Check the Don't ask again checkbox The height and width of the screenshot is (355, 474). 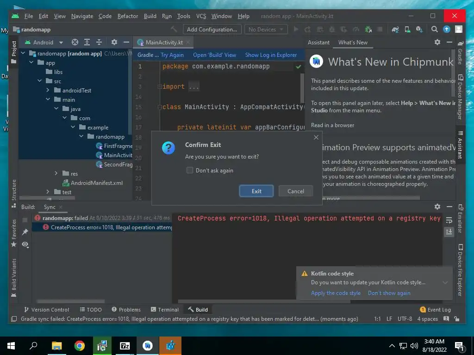click(189, 170)
